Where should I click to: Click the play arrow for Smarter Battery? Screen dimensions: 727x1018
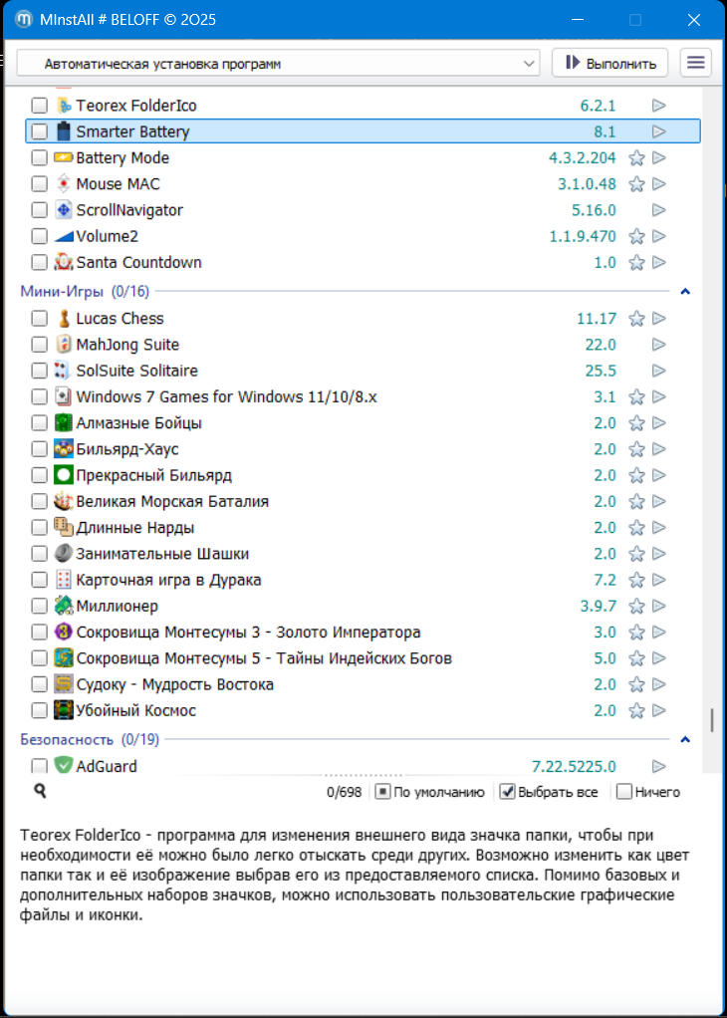[658, 131]
